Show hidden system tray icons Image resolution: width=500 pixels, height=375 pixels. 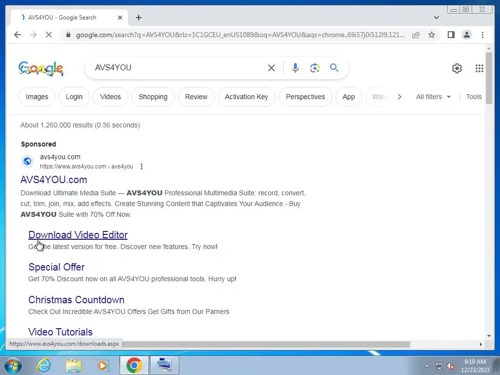(x=427, y=366)
